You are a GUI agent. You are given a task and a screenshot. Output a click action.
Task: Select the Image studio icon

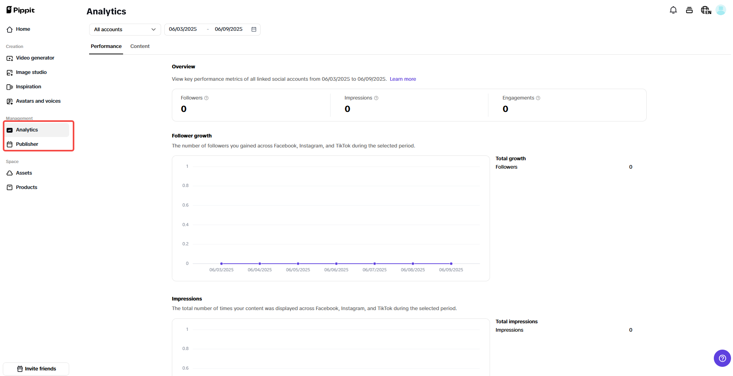tap(10, 72)
